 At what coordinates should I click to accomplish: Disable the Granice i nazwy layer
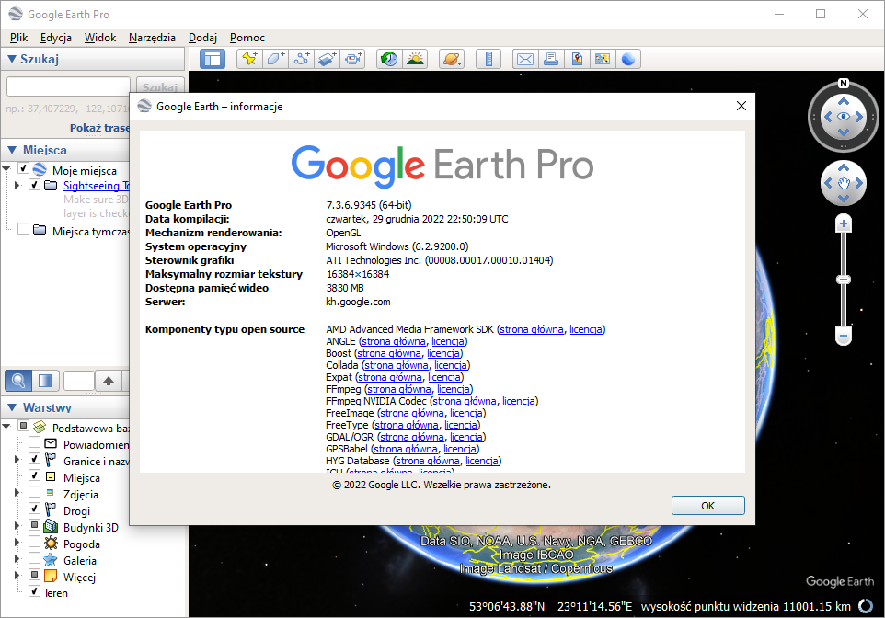(x=34, y=459)
